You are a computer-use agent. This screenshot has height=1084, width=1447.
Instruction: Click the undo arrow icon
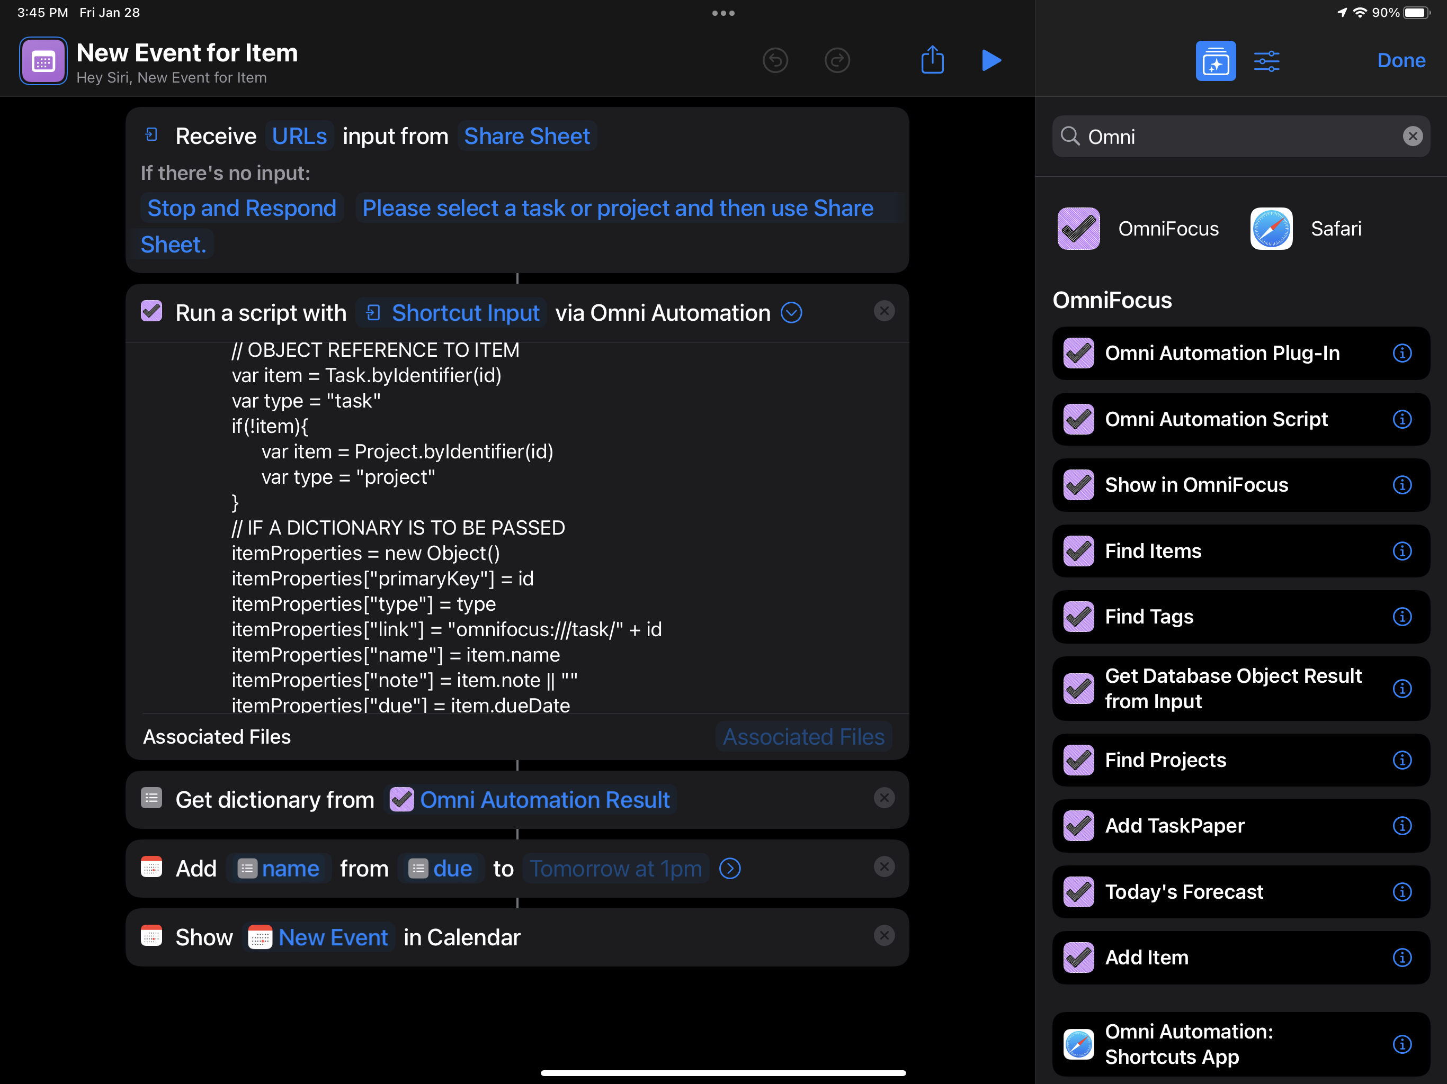[x=775, y=60]
